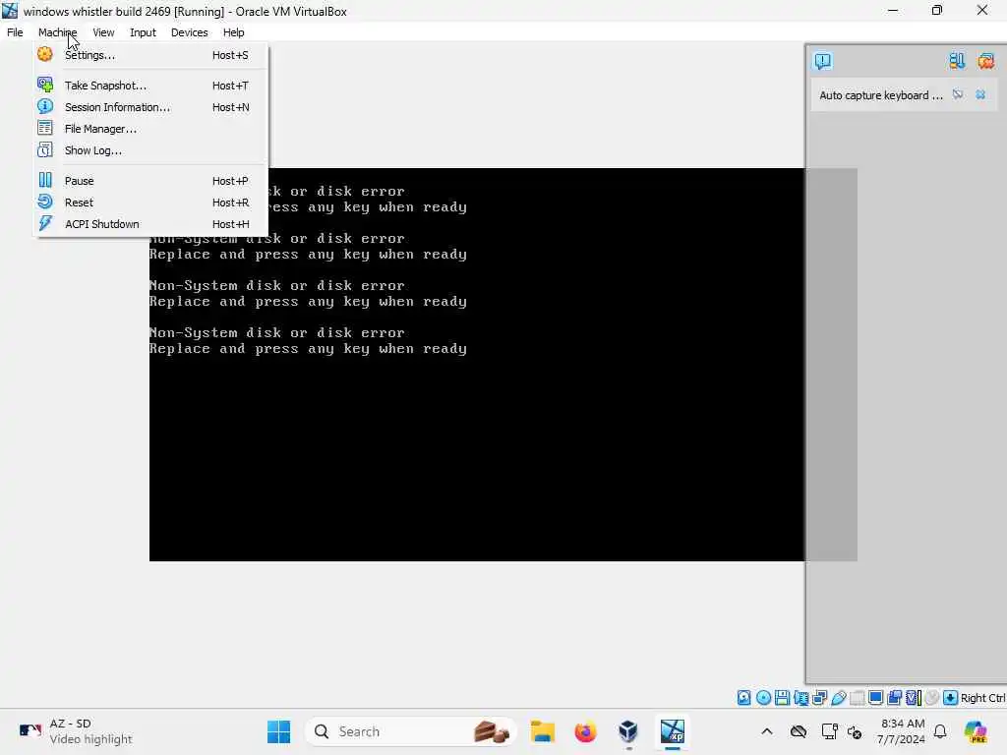Select the running VM taskbar icon
Viewport: 1007px width, 755px height.
pyautogui.click(x=673, y=731)
